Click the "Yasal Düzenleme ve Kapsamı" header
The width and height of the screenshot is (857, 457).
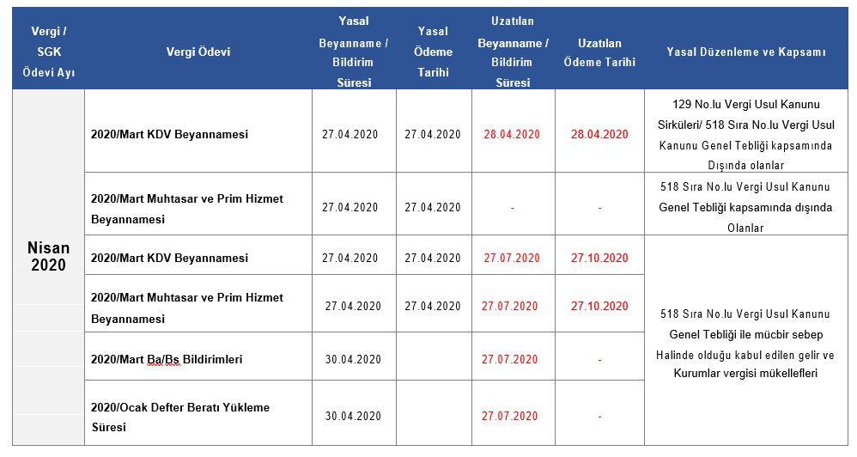[x=746, y=52]
